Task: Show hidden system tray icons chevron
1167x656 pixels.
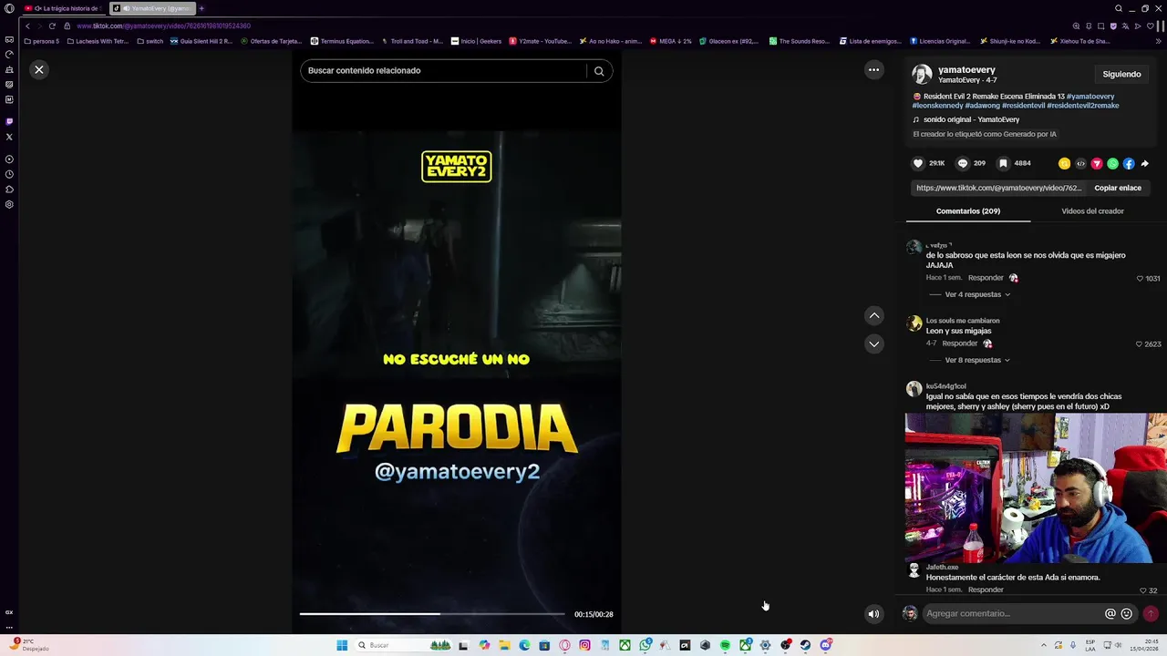Action: coord(1044,645)
